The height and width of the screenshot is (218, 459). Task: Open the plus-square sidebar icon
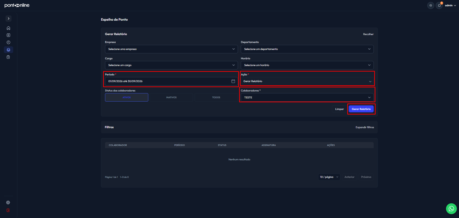tap(8, 35)
